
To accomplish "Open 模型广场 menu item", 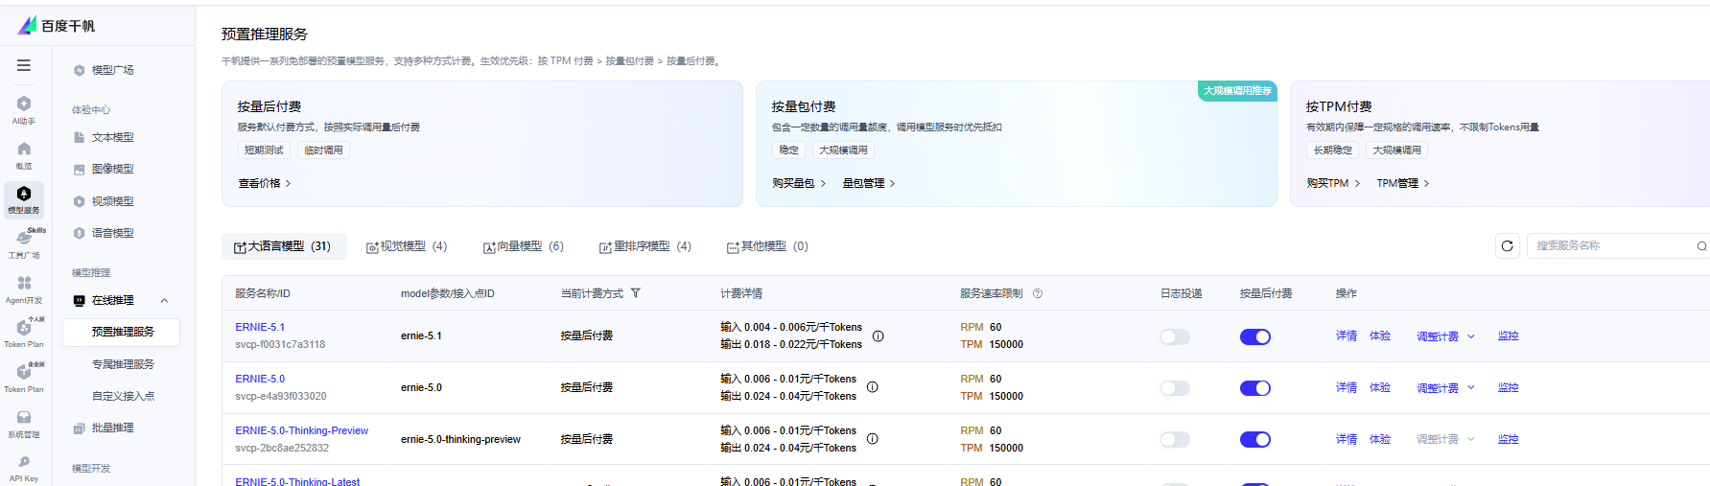I will coord(104,70).
